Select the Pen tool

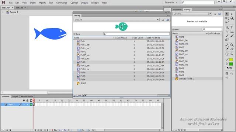coord(227,27)
